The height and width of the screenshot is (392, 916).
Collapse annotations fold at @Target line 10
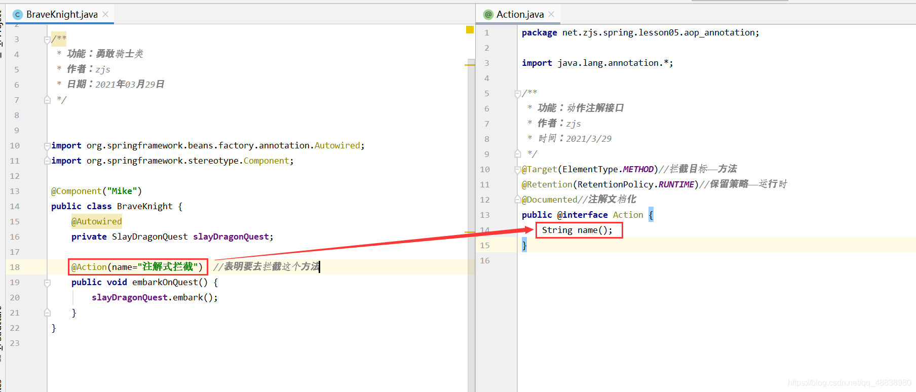point(517,170)
